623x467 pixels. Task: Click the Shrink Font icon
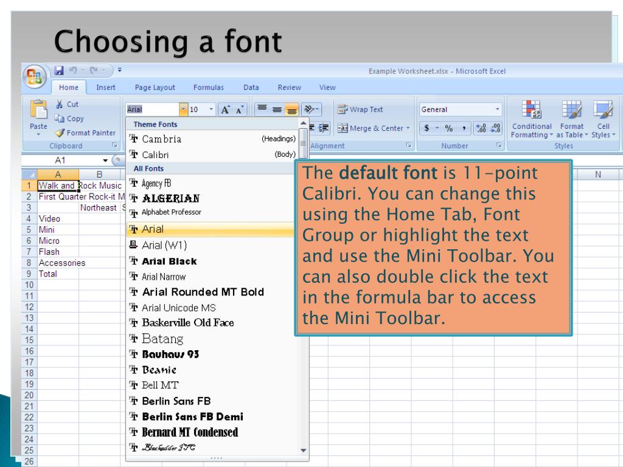(x=240, y=109)
